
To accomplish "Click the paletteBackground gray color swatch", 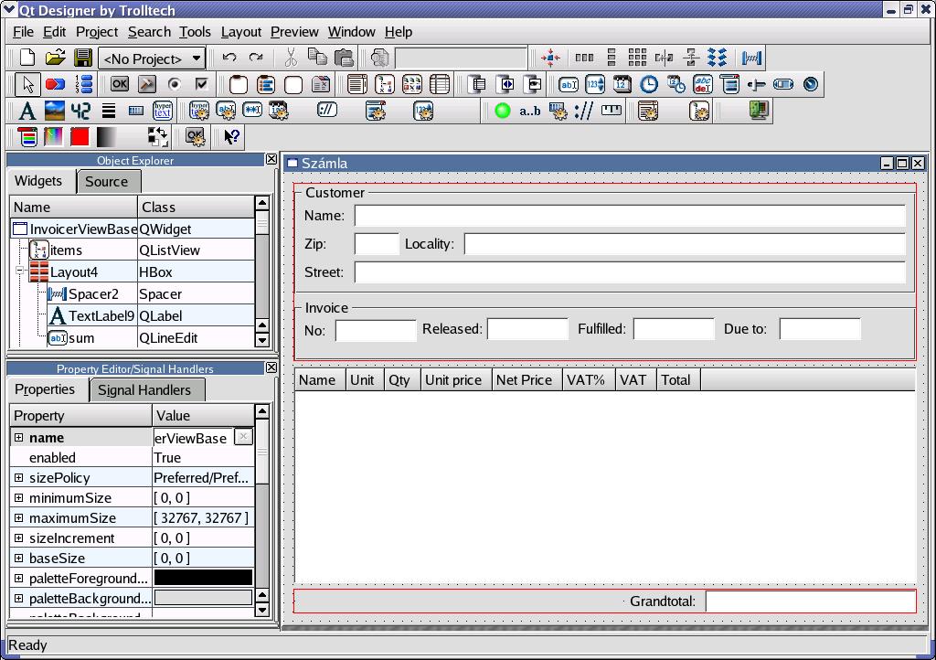I will (x=203, y=598).
